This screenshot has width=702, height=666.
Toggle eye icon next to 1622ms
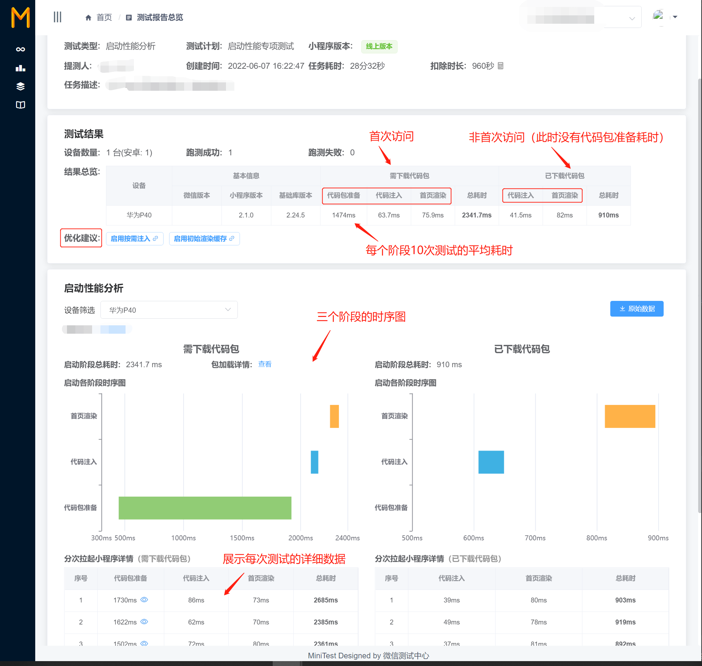144,622
